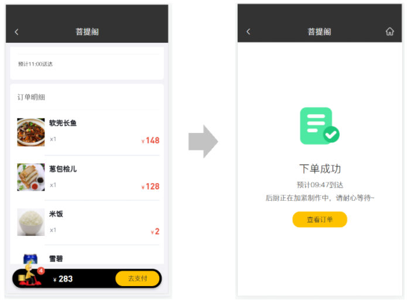Tap the green order success document icon
The width and height of the screenshot is (407, 302).
pyautogui.click(x=320, y=126)
